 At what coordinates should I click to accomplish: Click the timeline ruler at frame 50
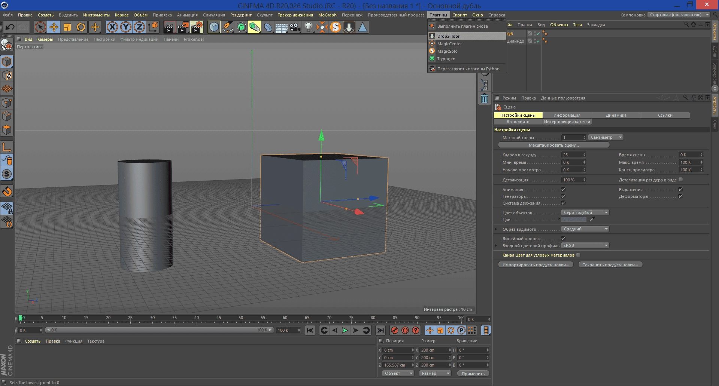[x=241, y=319]
